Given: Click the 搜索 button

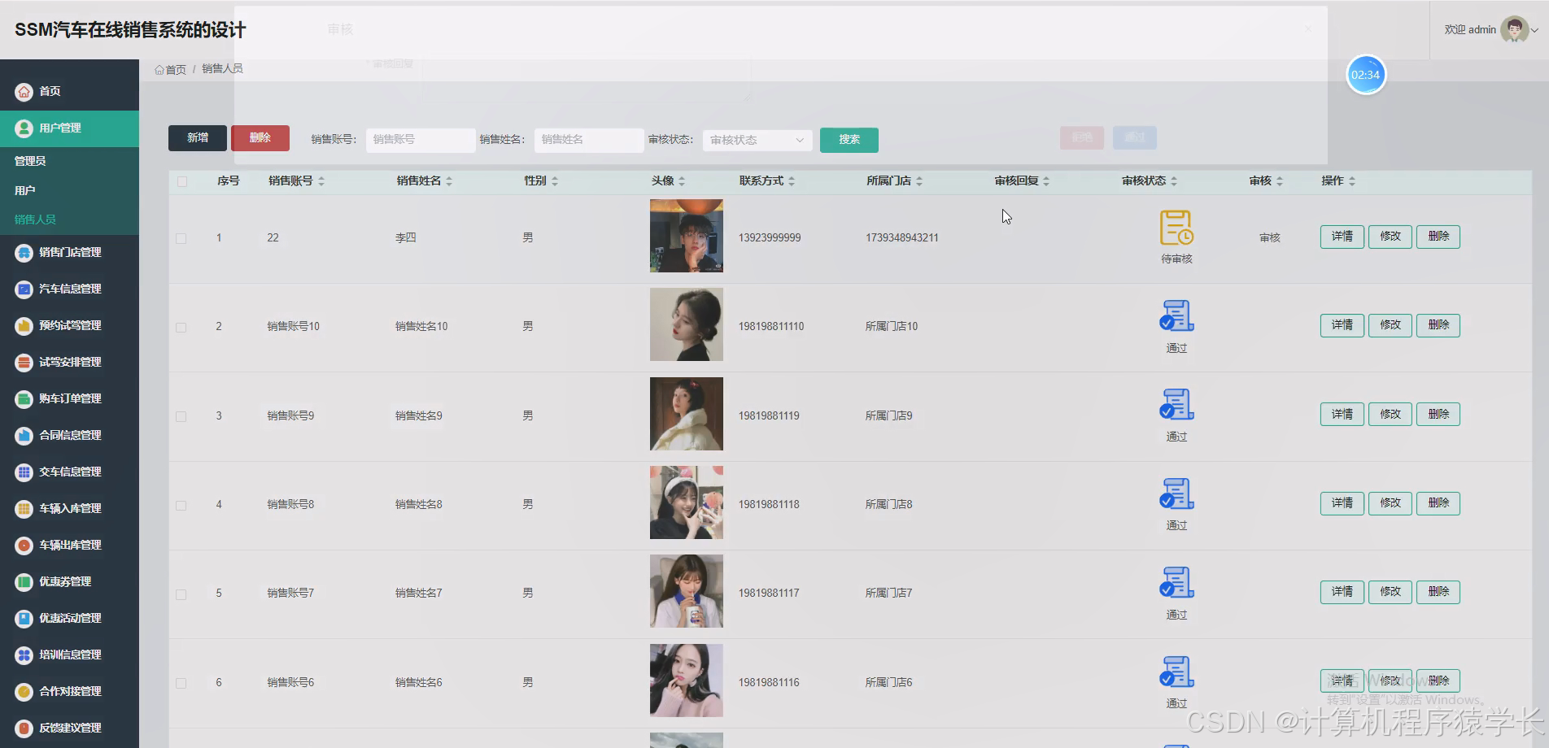Looking at the screenshot, I should (x=849, y=140).
